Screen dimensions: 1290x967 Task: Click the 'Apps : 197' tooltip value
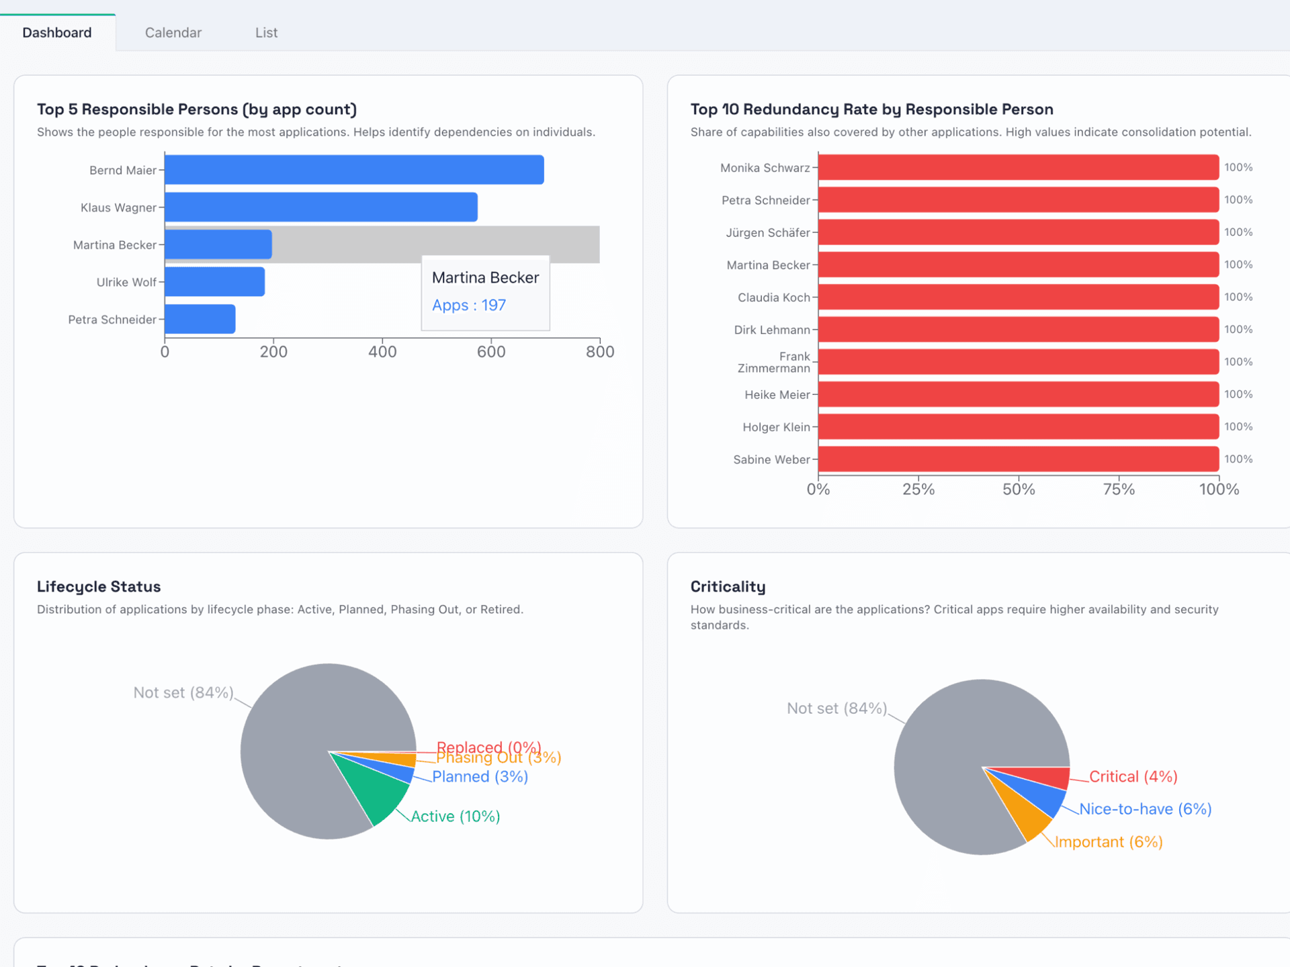(x=469, y=305)
